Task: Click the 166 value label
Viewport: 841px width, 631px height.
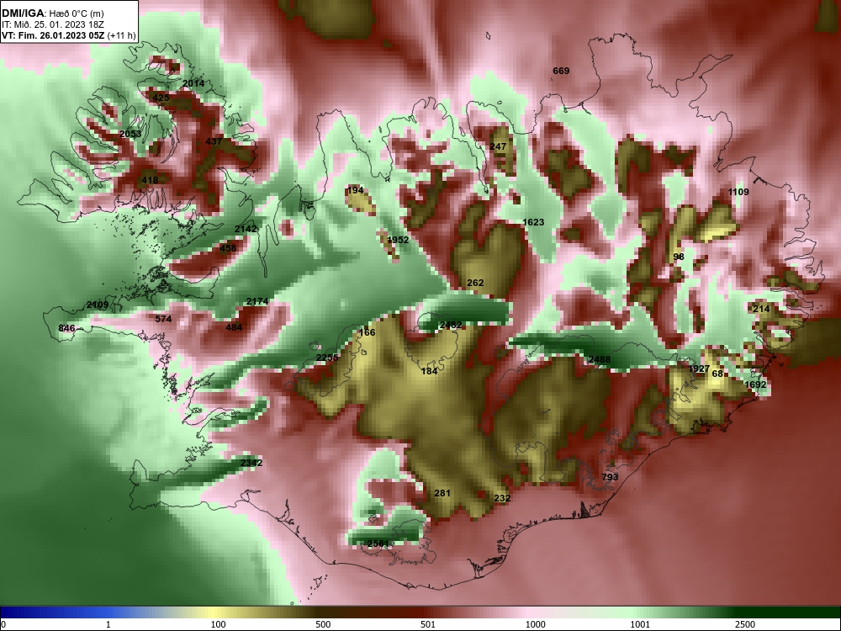Action: [367, 332]
